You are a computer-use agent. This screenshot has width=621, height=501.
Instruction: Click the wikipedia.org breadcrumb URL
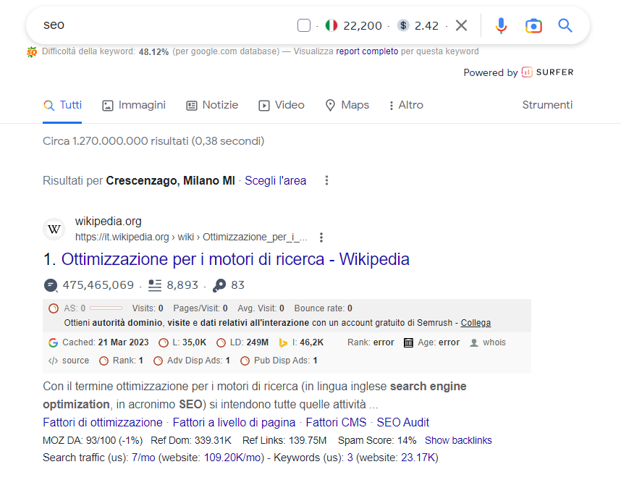pos(191,237)
